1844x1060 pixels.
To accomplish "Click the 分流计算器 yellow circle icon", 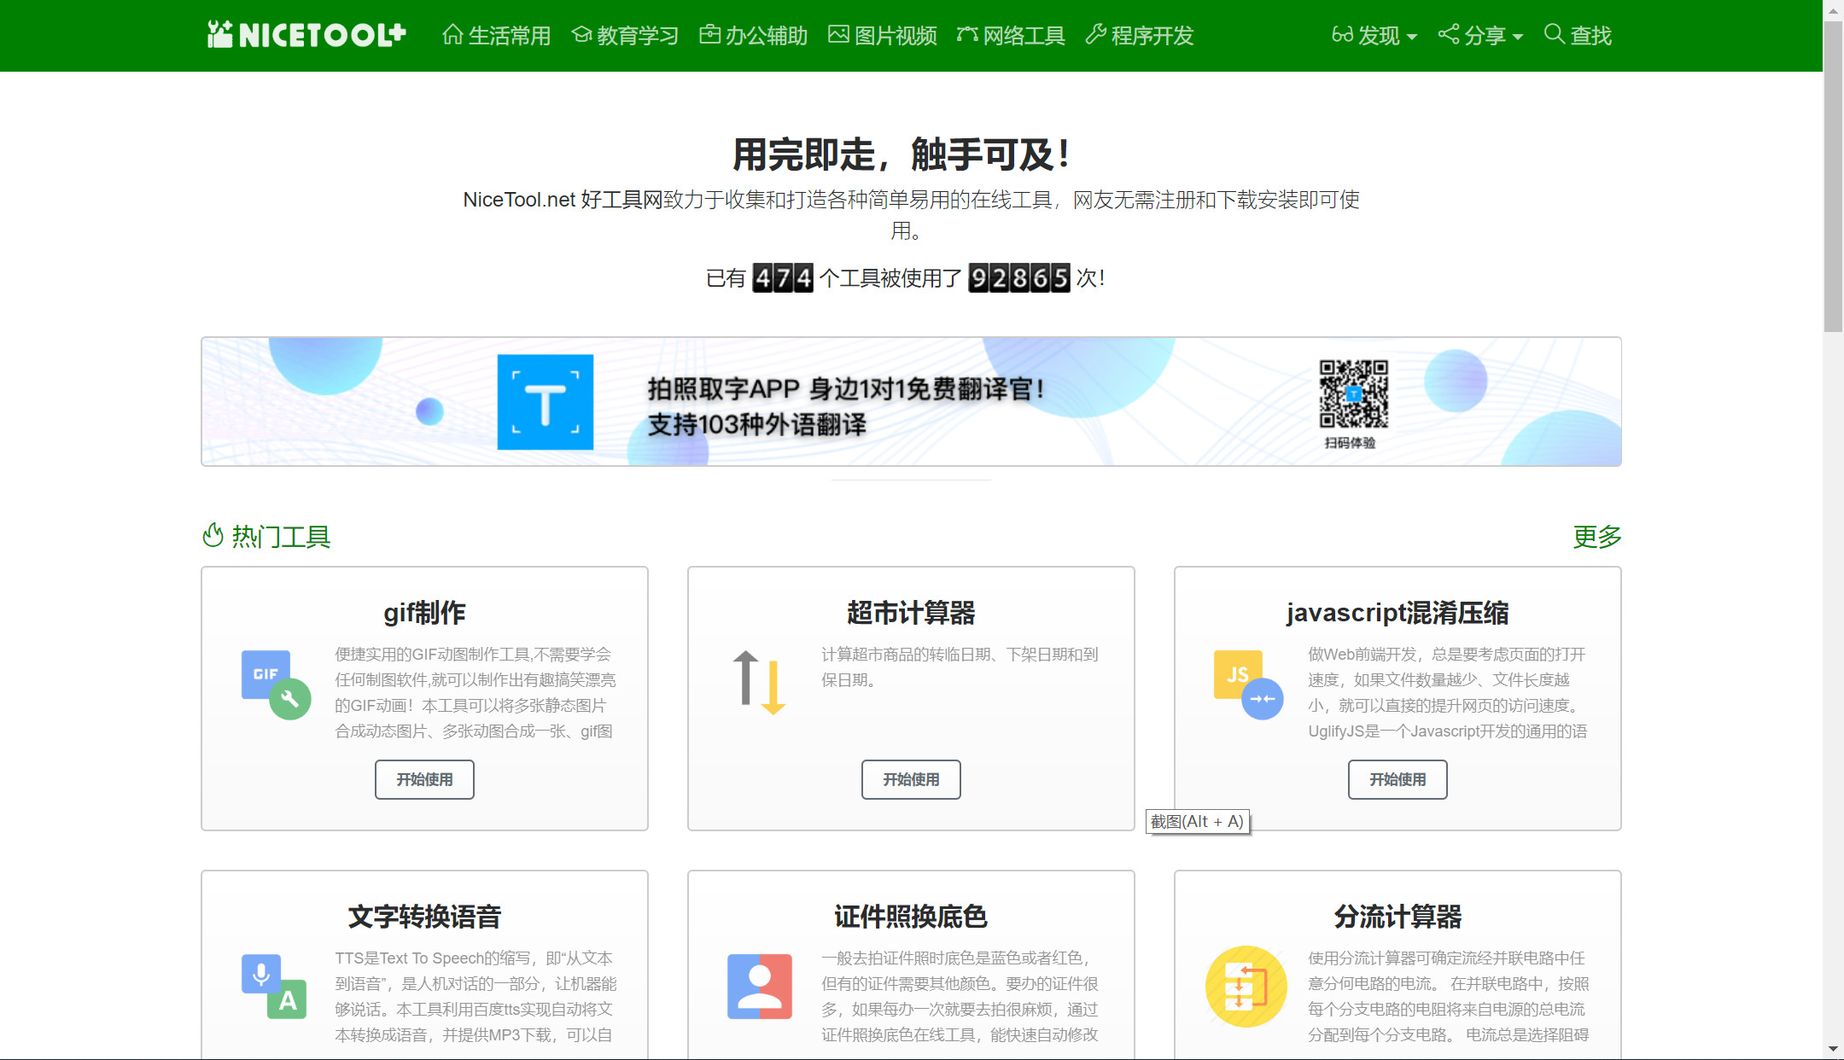I will click(1246, 986).
